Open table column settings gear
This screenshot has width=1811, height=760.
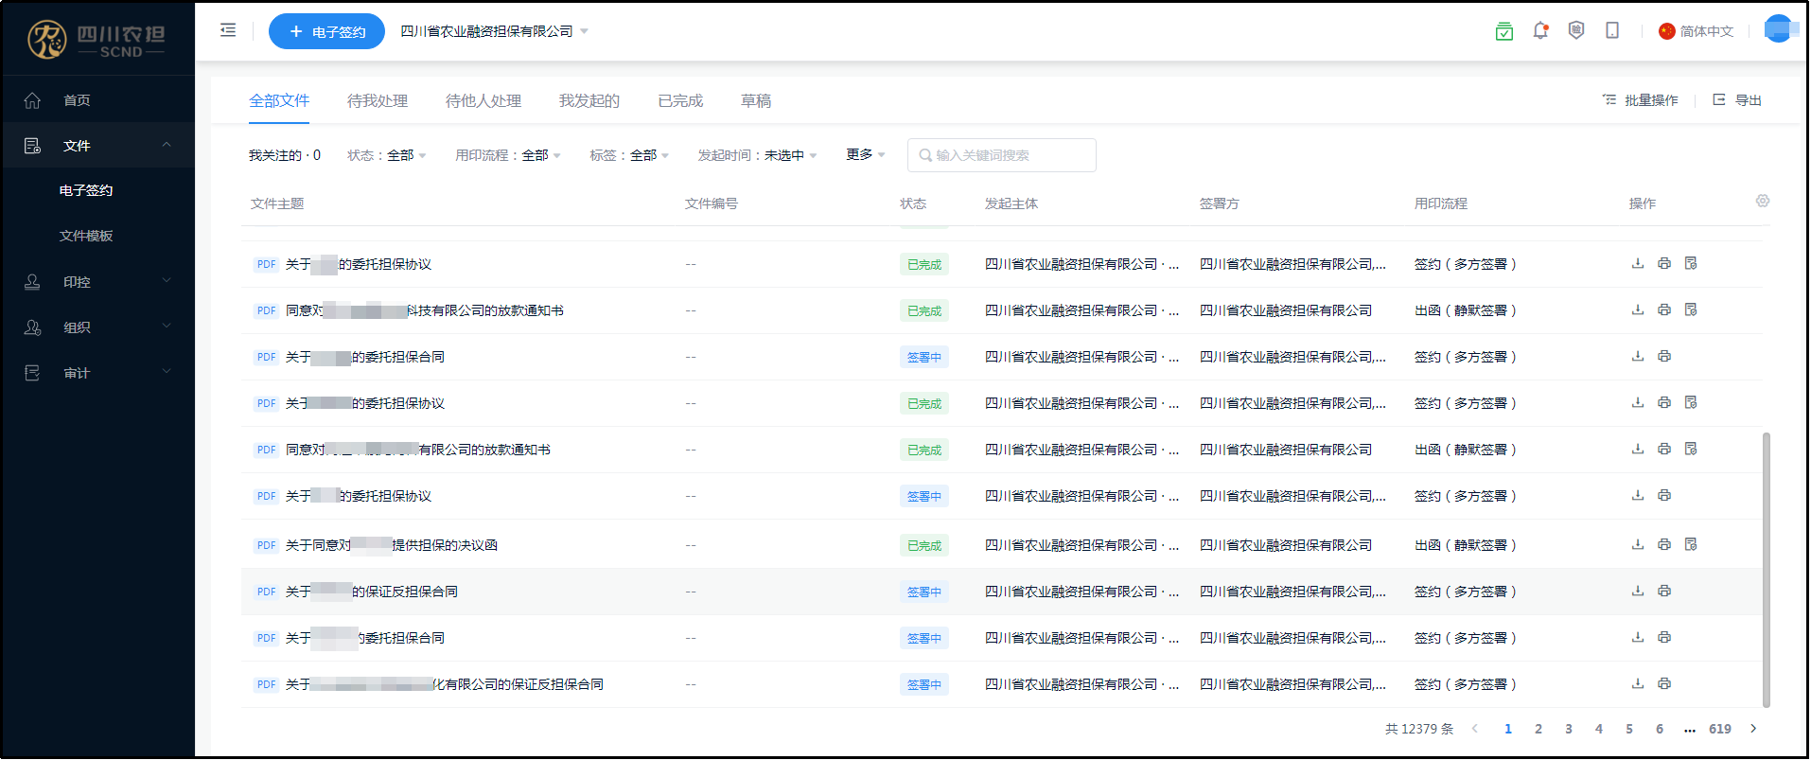[x=1763, y=201]
